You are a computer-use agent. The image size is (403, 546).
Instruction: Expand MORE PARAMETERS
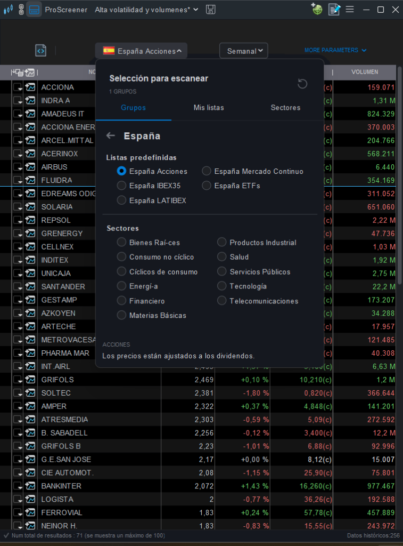click(335, 50)
